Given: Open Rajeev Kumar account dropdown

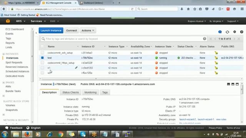Looking at the screenshot, I should coord(196,21).
